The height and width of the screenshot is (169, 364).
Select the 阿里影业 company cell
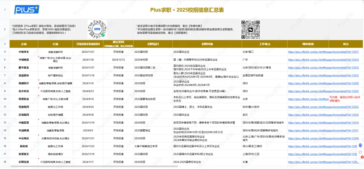coord(24,99)
